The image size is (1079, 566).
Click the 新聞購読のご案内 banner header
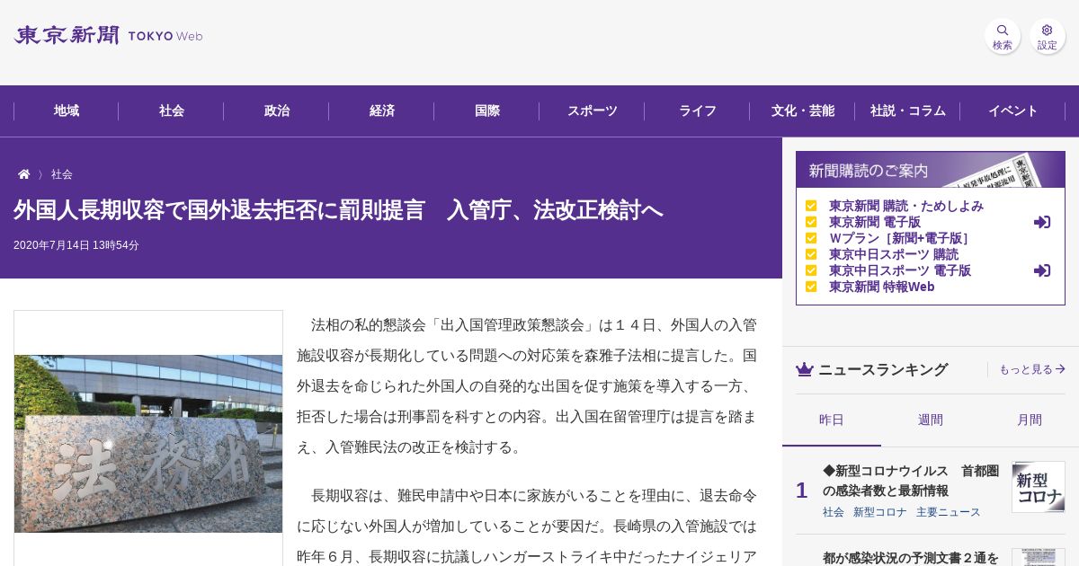click(931, 170)
